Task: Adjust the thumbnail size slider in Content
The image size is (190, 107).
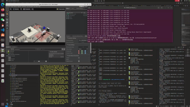Action: coord(39,61)
